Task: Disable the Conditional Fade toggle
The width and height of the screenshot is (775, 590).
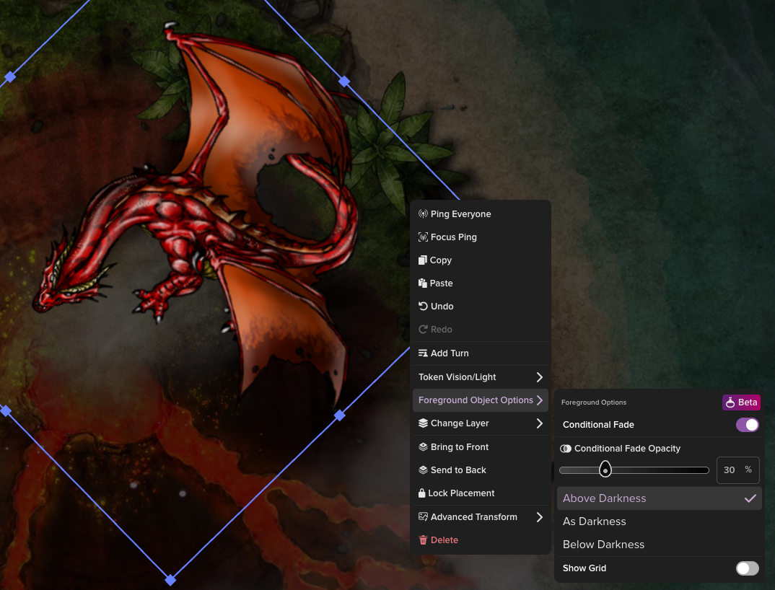Action: (747, 425)
